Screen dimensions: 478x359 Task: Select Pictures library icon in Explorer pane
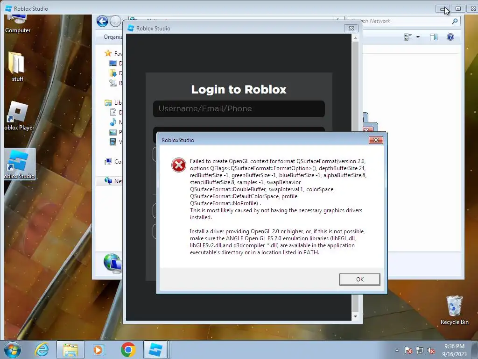(x=113, y=132)
